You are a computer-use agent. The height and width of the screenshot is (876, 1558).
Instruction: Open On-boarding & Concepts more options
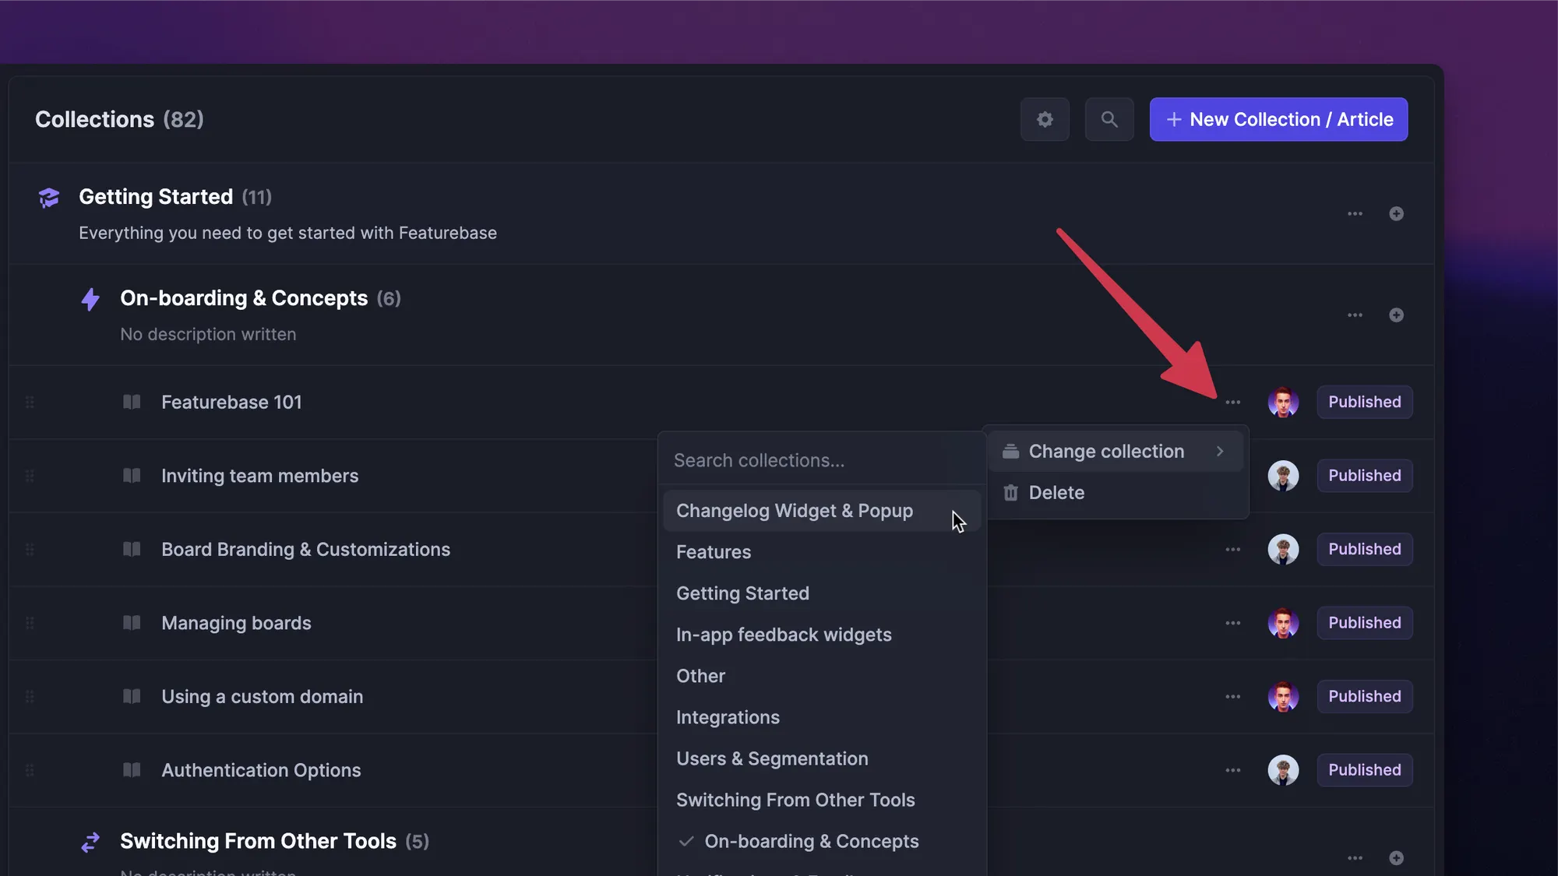1355,315
